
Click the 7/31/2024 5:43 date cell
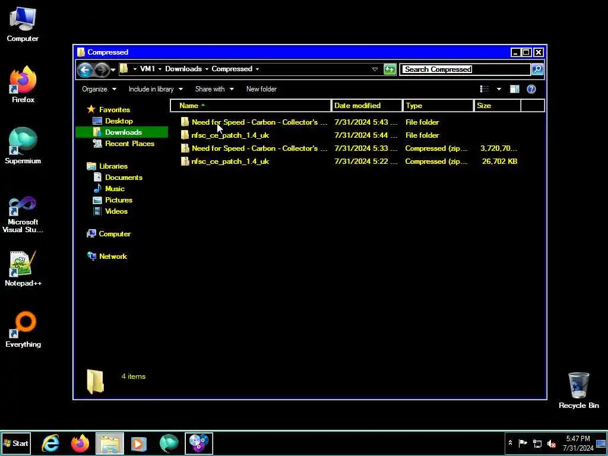(366, 122)
